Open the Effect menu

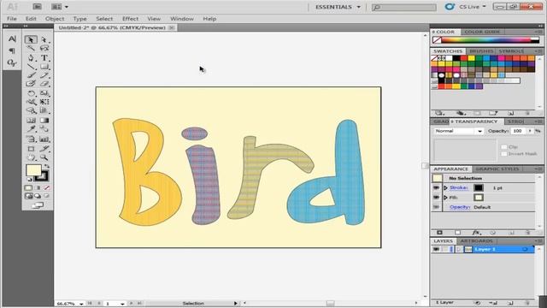point(130,19)
